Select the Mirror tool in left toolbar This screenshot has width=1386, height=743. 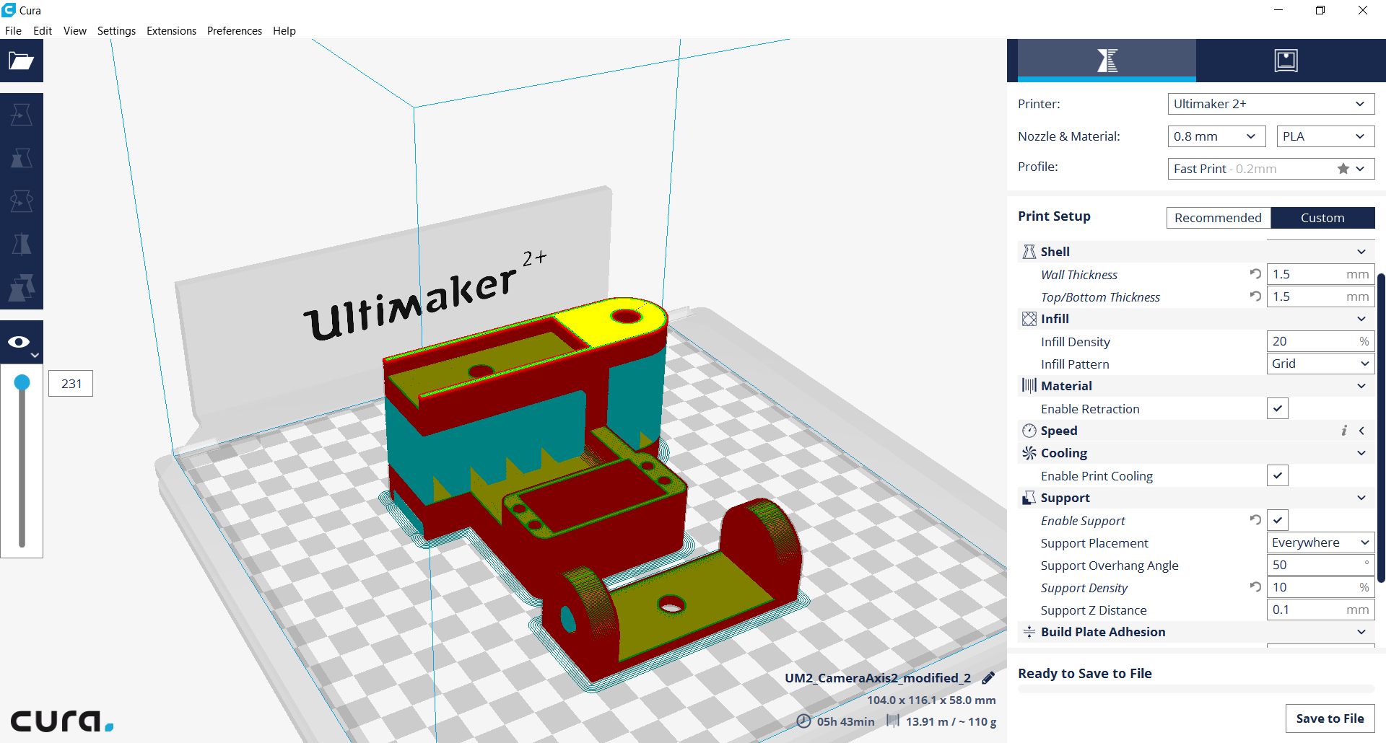tap(22, 245)
